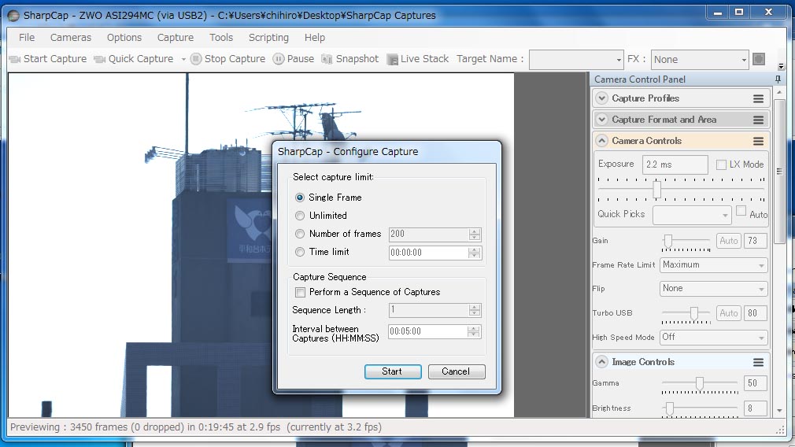
Task: Click the Camera Control Panel scroll down arrow
Action: [780, 411]
